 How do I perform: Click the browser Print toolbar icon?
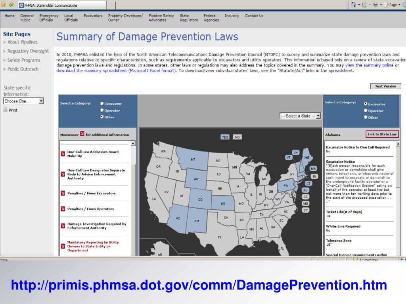pos(375,5)
